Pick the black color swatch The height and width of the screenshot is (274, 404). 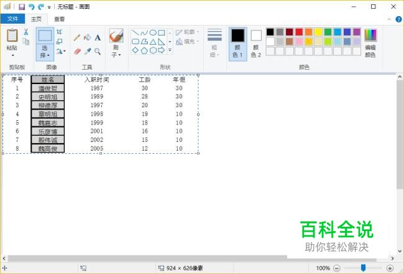click(x=270, y=32)
